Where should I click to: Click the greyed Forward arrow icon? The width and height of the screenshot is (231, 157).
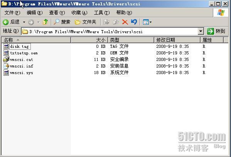pos(31,22)
